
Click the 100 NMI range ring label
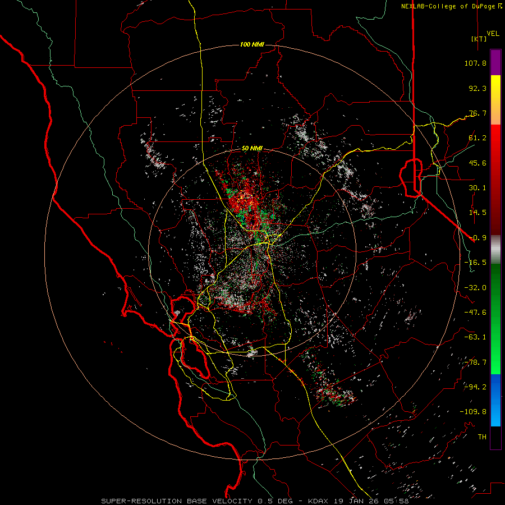point(252,44)
